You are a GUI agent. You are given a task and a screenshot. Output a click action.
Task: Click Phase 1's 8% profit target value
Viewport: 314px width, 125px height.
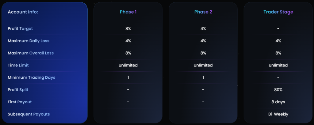coord(128,29)
